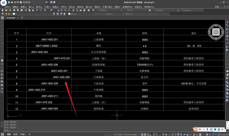Click the Undo arrow in standard toolbar

click(x=45, y=10)
